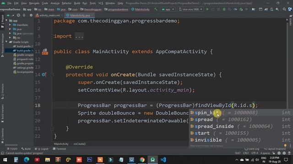293x164 pixels.
Task: Open the AVD Manager icon
Action: (271, 9)
